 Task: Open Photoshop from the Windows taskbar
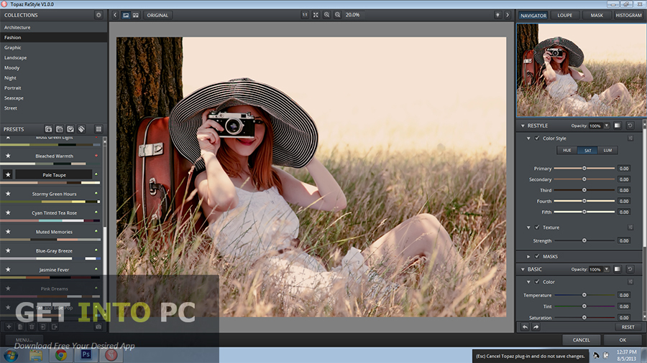coord(86,355)
